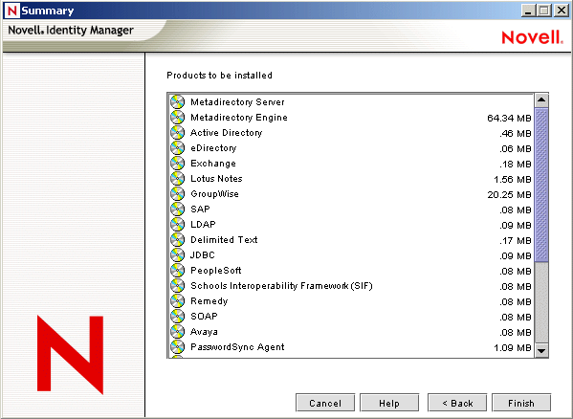Click the disc icon beside Delimited Text
Image resolution: width=573 pixels, height=419 pixels.
(x=178, y=240)
